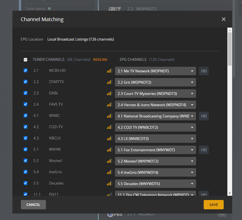Click signal strength icon for WCBS-HD

[110, 71]
